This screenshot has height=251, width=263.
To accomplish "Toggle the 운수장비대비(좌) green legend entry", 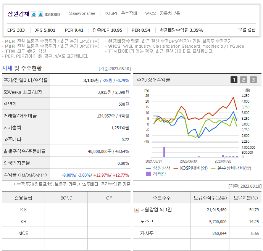I will (x=231, y=168).
